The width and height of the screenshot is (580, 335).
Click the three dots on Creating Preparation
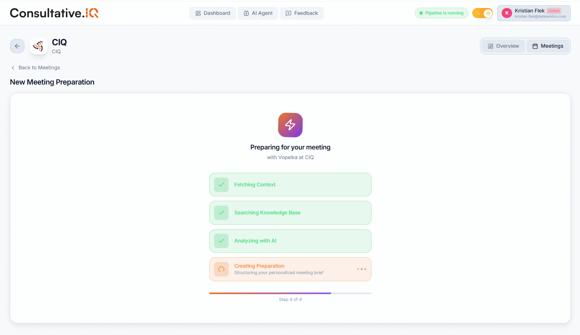tap(361, 269)
